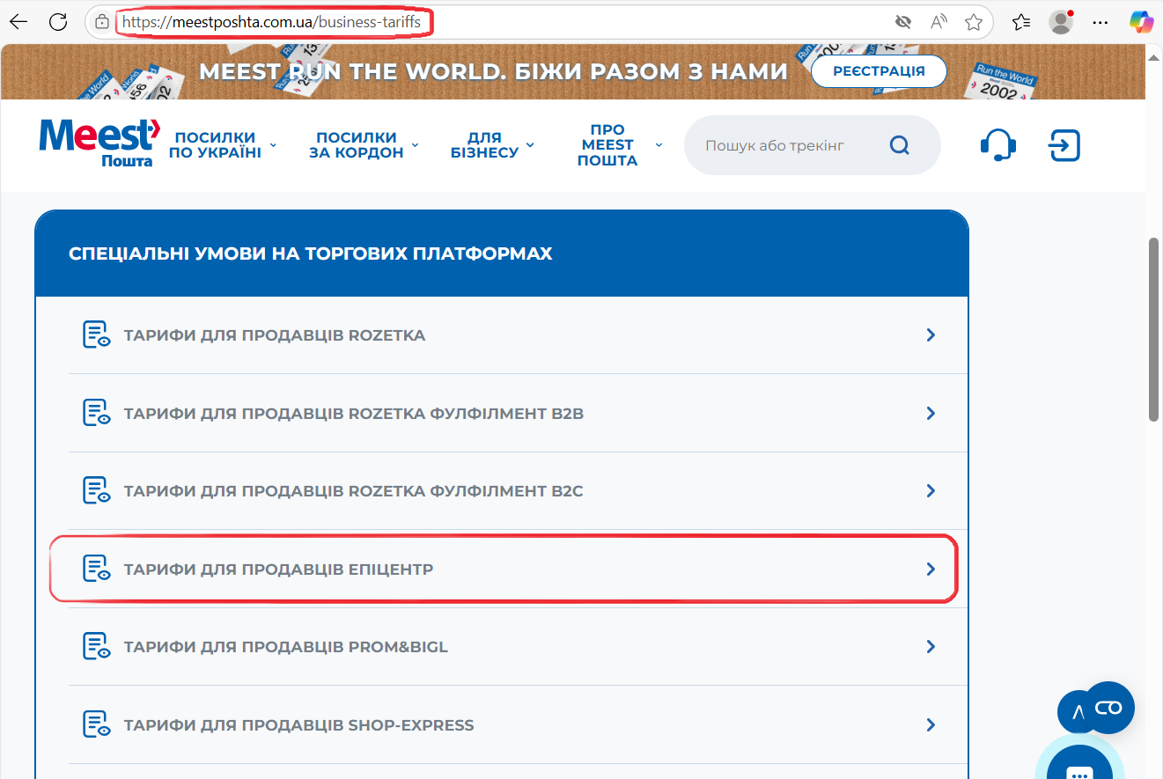Expand ROZETKA ФУЛФІЛМЕНТ B2C row arrow
Screen dimensions: 1163x779
(931, 490)
